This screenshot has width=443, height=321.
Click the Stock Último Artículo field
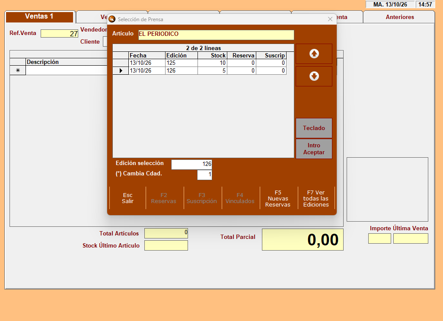166,245
